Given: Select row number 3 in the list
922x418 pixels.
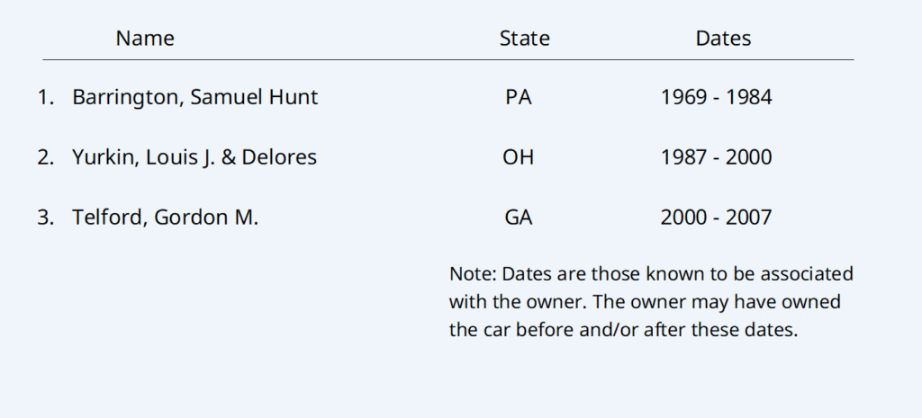Looking at the screenshot, I should click(46, 218).
